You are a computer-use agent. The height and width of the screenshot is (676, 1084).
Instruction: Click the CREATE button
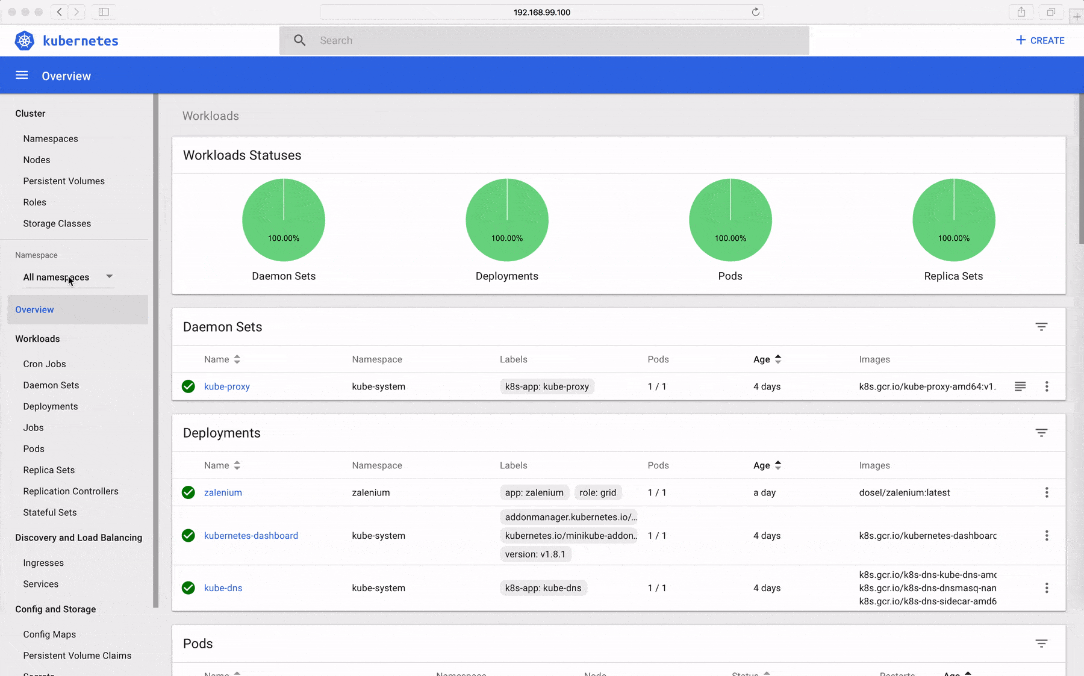pos(1040,40)
